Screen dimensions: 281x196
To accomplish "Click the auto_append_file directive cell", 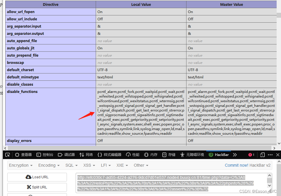I will [x=51, y=41].
